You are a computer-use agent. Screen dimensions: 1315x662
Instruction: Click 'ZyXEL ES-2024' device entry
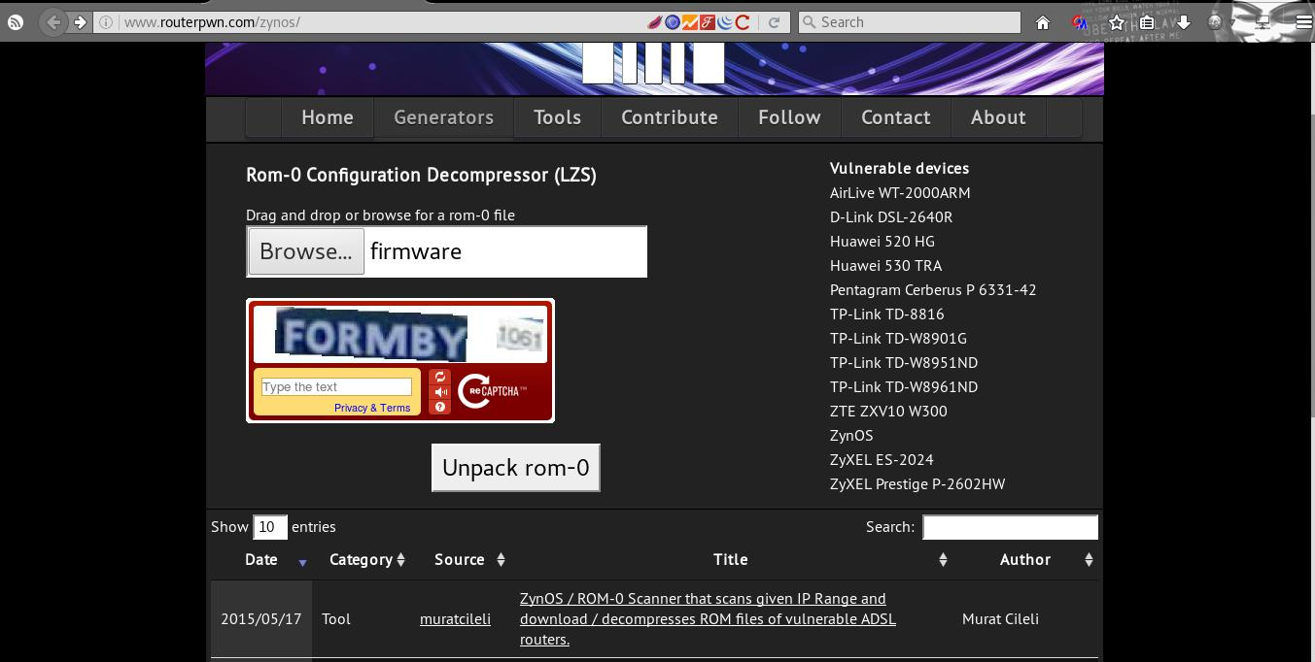[882, 459]
